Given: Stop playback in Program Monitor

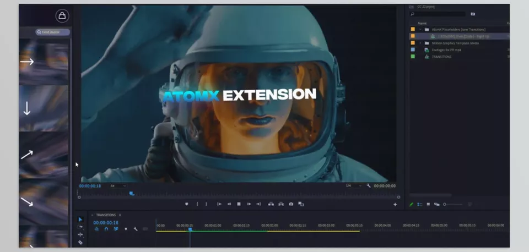Looking at the screenshot, I should coord(239,204).
